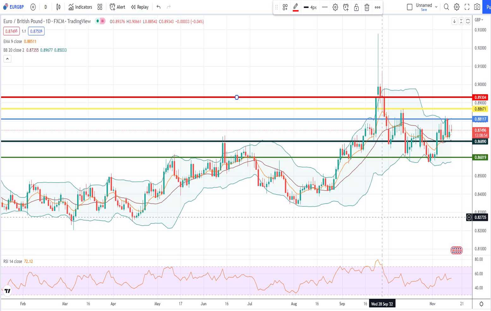Undo the last chart action
Viewport: 491px width, 311px height.
(x=159, y=7)
